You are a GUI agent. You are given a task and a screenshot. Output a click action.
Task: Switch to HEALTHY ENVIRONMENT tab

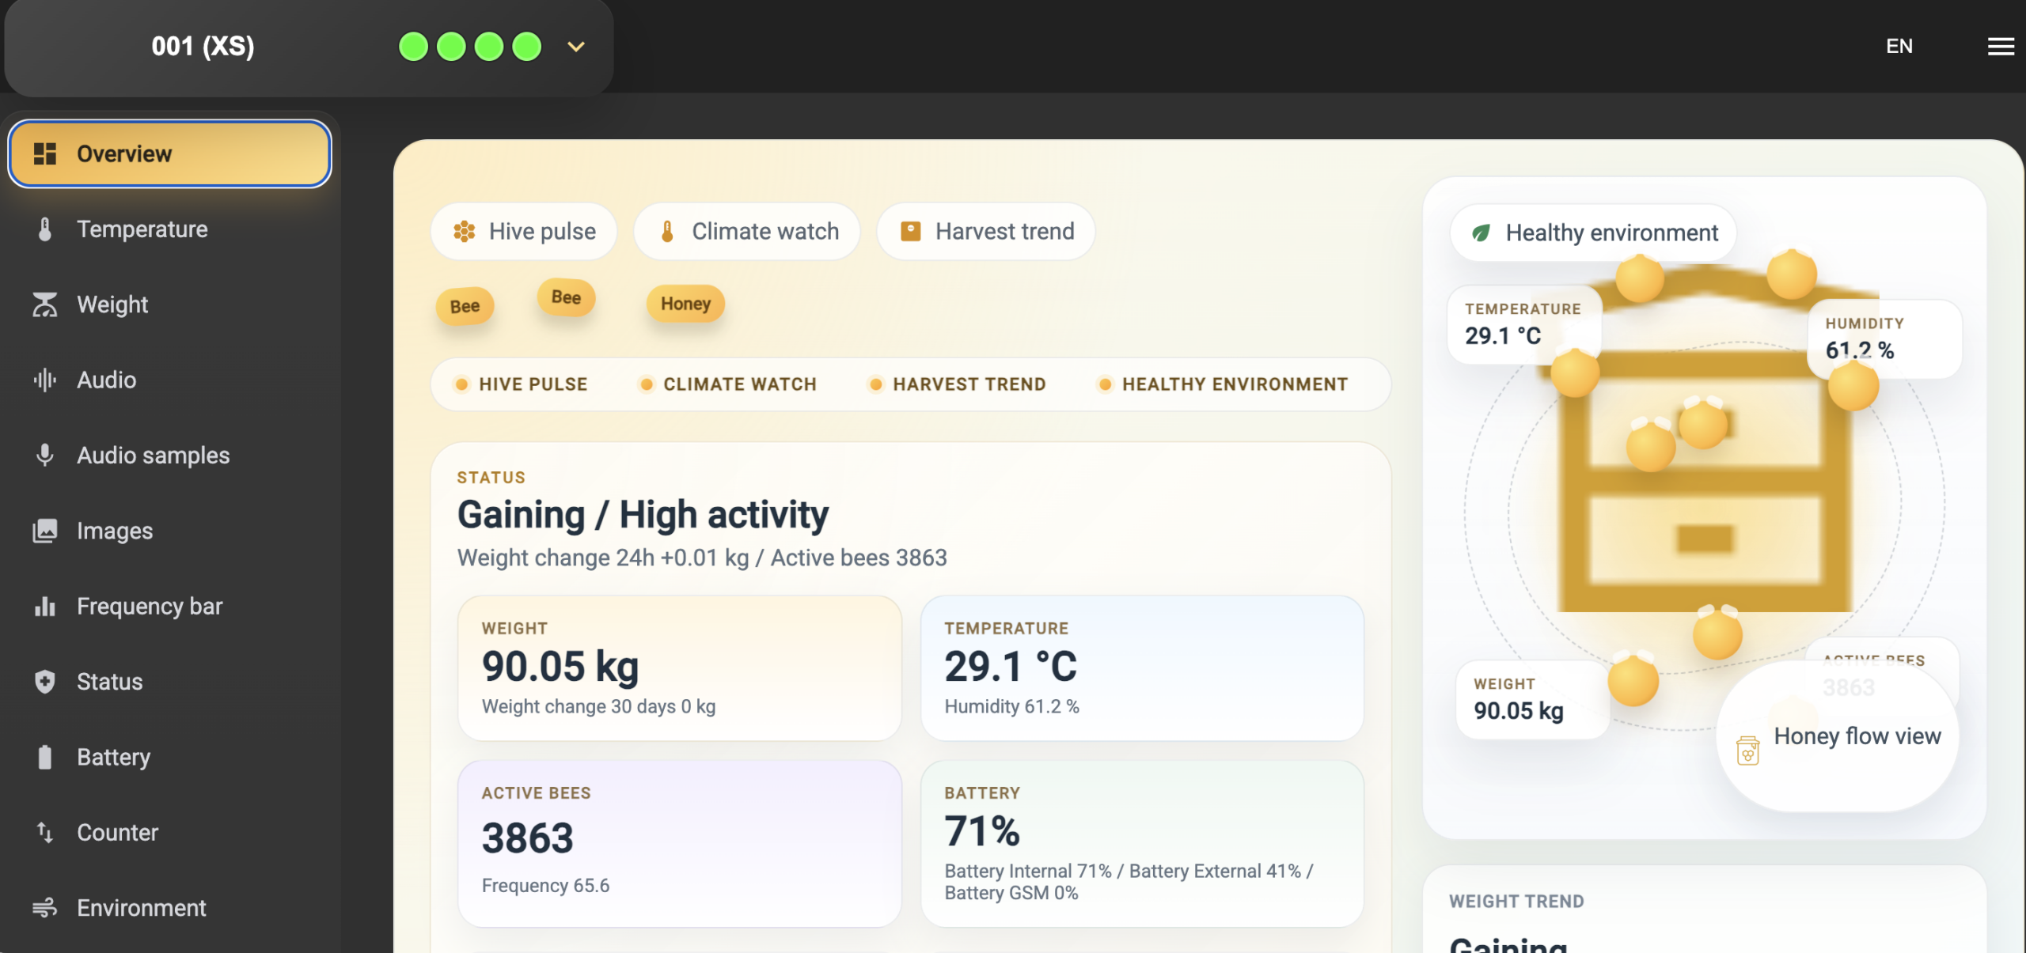coord(1223,384)
